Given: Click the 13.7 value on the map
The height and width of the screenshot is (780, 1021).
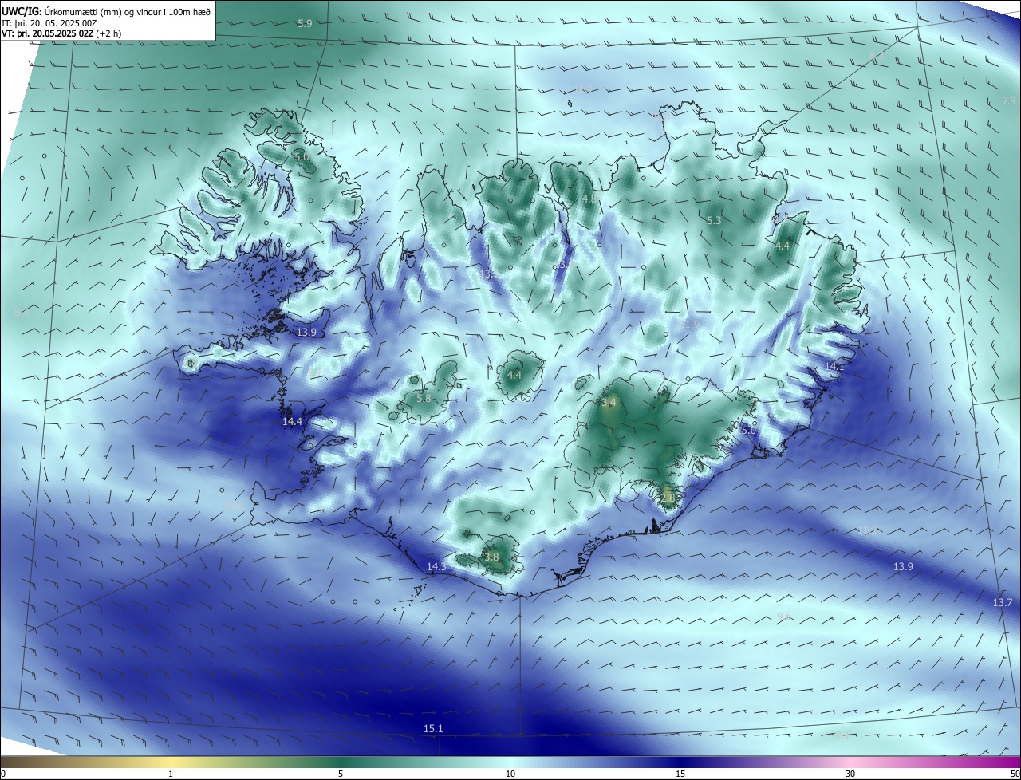Looking at the screenshot, I should tap(1003, 602).
